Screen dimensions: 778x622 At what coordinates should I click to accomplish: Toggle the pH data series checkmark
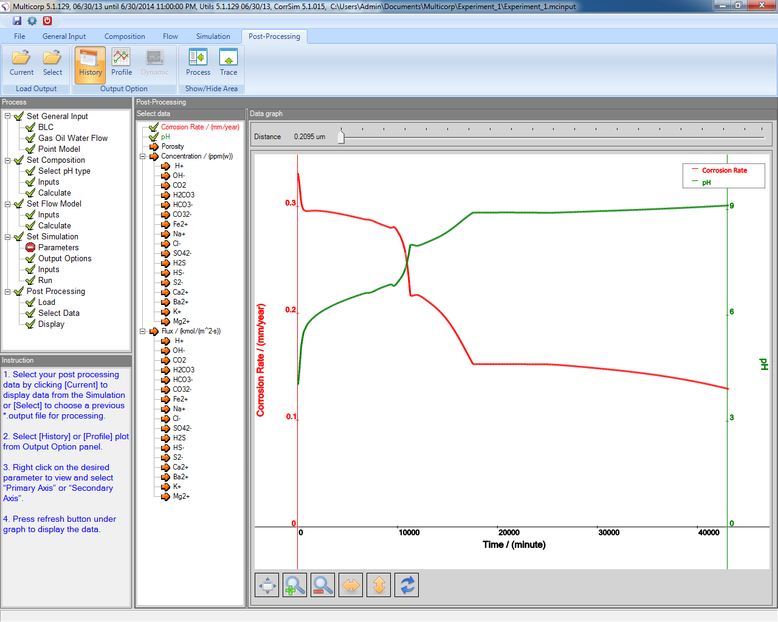point(154,137)
